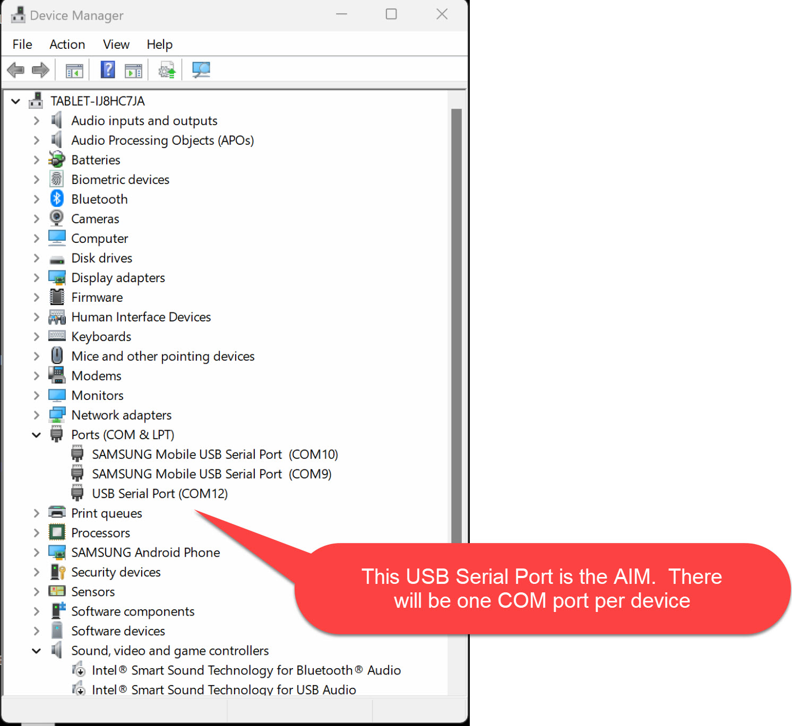Expand the SAMSUNG Android Phone chevron
Viewport: 792px width, 726px height.
[36, 552]
